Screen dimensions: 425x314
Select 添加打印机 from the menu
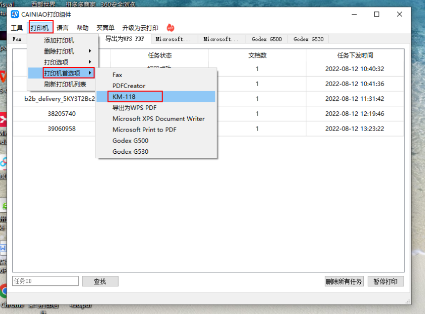click(59, 40)
